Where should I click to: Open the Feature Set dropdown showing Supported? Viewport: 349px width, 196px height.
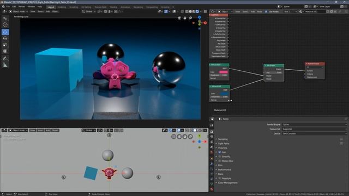314,129
